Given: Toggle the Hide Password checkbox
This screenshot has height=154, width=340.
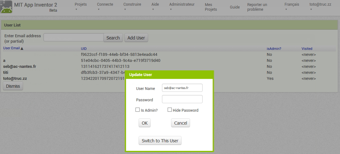Looking at the screenshot, I should point(170,110).
